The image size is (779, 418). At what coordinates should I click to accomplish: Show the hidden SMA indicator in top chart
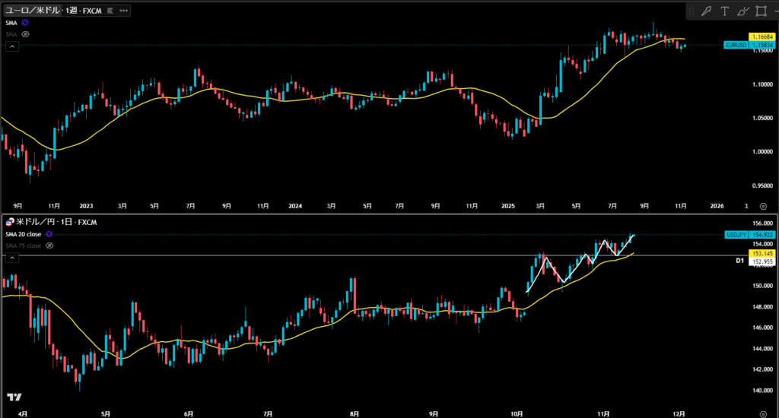25,34
